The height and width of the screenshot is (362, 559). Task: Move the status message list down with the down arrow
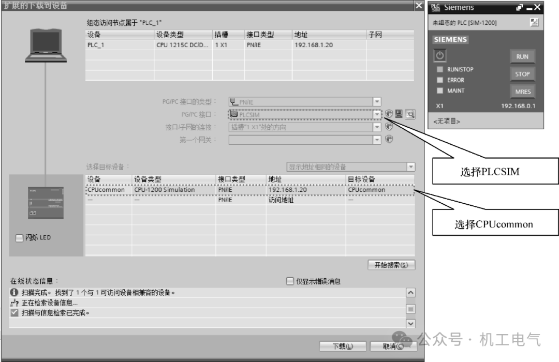pyautogui.click(x=410, y=324)
